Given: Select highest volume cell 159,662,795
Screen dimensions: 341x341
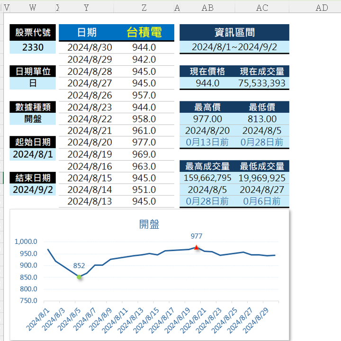Looking at the screenshot, I should click(x=207, y=178).
